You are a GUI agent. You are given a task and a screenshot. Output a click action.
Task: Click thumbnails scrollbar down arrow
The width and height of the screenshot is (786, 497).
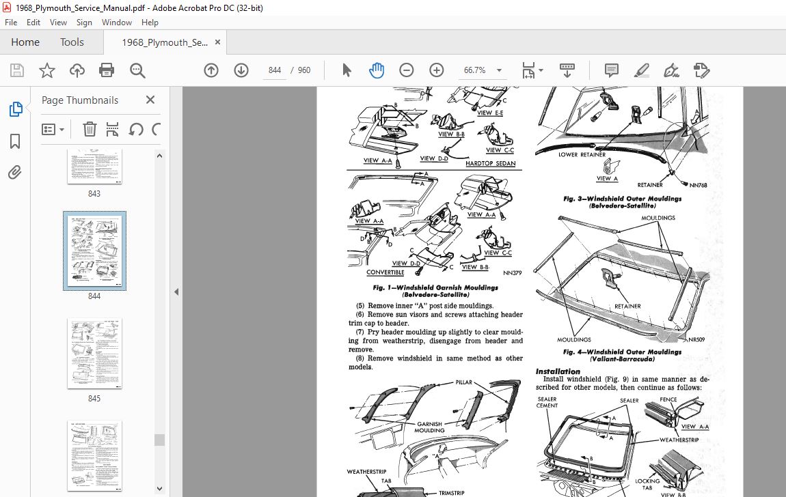point(159,489)
